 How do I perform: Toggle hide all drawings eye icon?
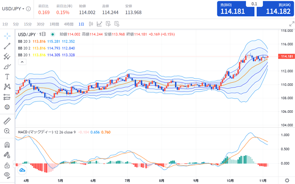7,175
